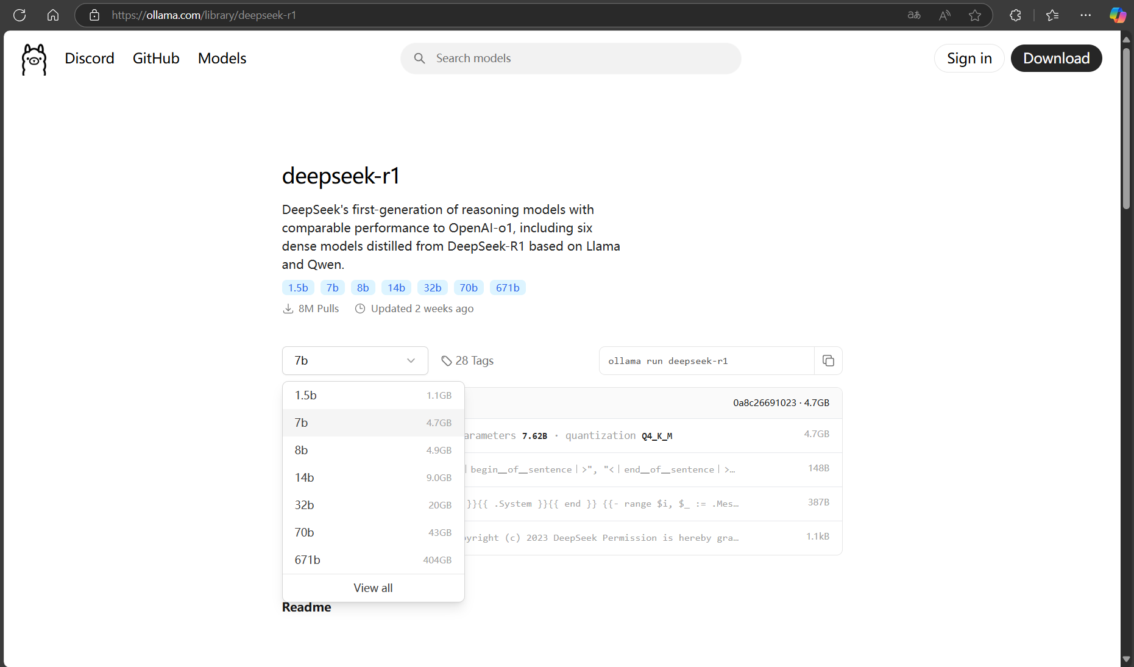
Task: Open the template row sized 387B
Action: click(x=653, y=504)
